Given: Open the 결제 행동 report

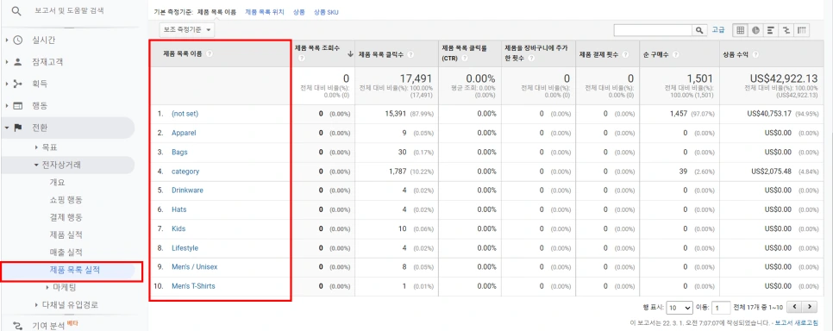Looking at the screenshot, I should (66, 217).
